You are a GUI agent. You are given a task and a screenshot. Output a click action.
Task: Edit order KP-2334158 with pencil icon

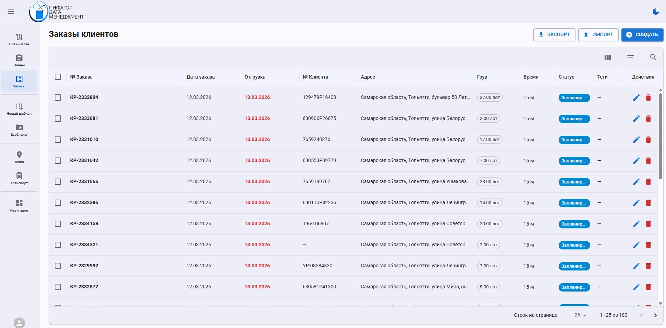[x=636, y=224]
